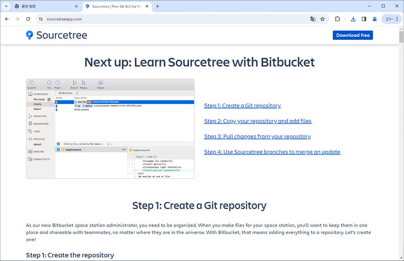Open Step 4: Use Sourcetree branches link
The image size is (404, 261).
(272, 152)
